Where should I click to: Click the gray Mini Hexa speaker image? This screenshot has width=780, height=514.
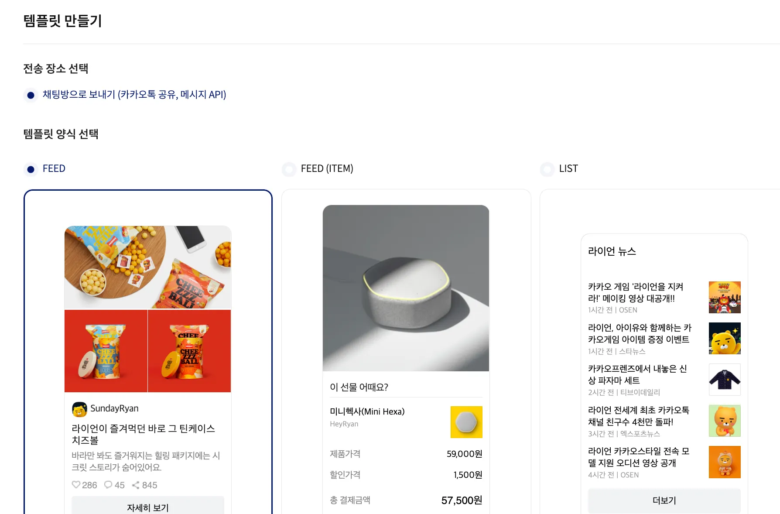tap(406, 288)
